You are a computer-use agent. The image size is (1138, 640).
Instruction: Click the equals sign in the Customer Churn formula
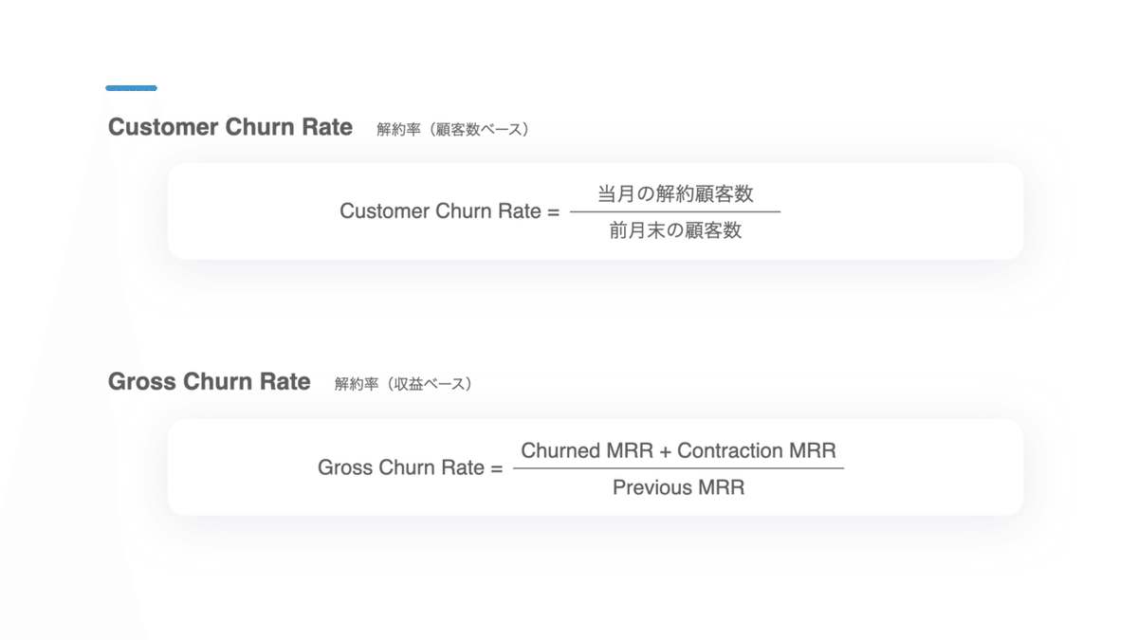tap(554, 211)
